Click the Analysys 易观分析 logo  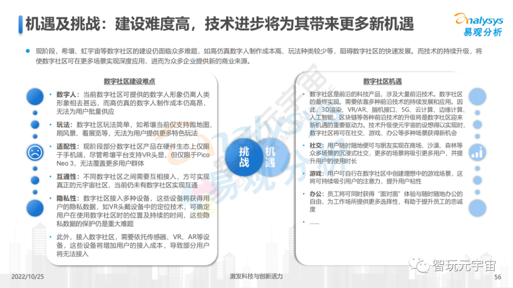coord(478,25)
